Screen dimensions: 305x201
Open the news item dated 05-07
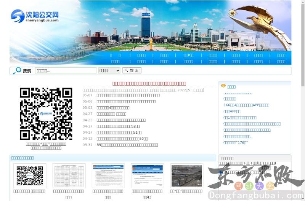click(x=128, y=95)
